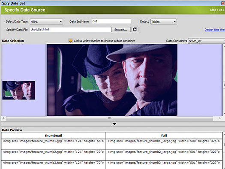Image resolution: width=225 pixels, height=169 pixels.
Task: Close the Spry Data Set dialog
Action: point(223,3)
